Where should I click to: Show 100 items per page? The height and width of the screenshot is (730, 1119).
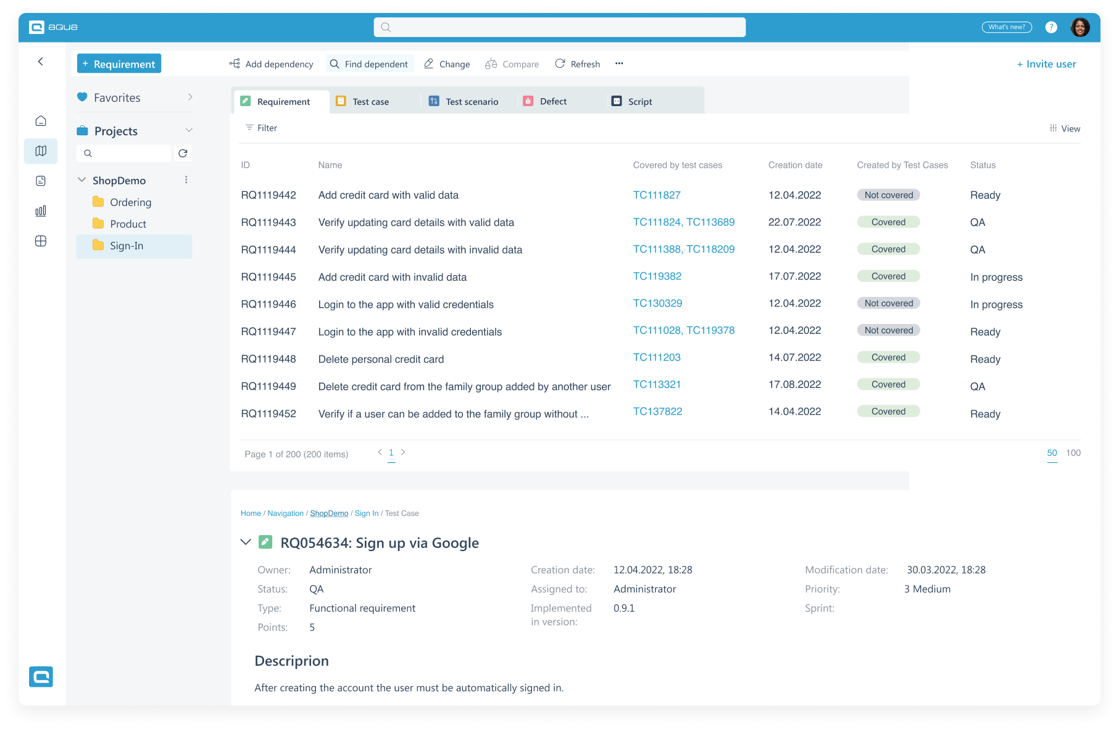pyautogui.click(x=1073, y=453)
